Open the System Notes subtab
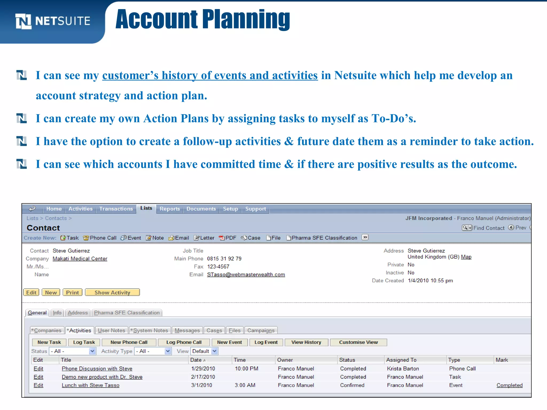This screenshot has width=547, height=410. [150, 330]
